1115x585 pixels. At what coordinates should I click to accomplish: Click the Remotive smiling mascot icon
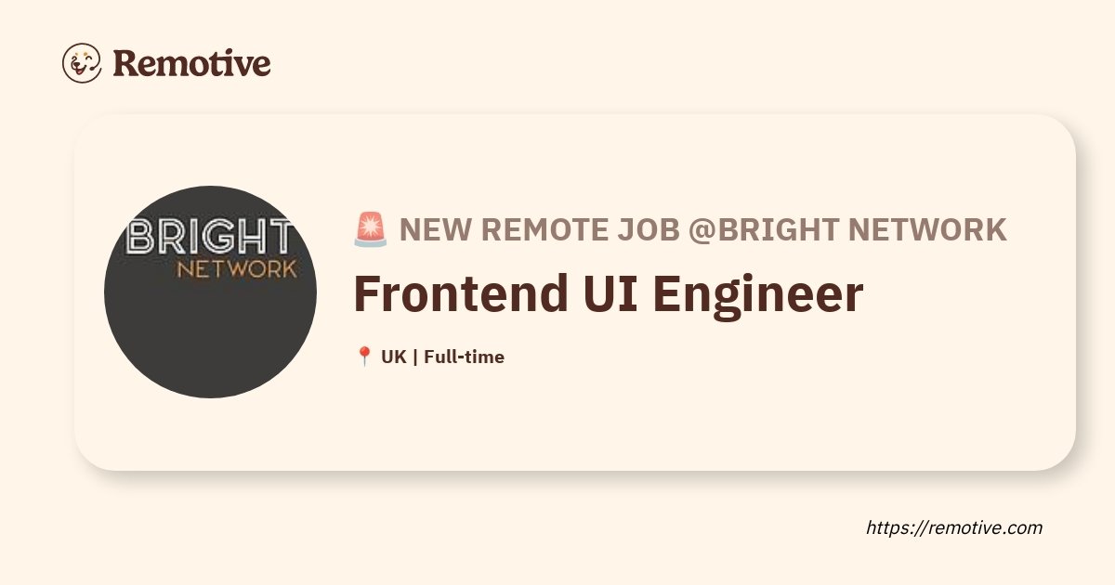(x=82, y=63)
